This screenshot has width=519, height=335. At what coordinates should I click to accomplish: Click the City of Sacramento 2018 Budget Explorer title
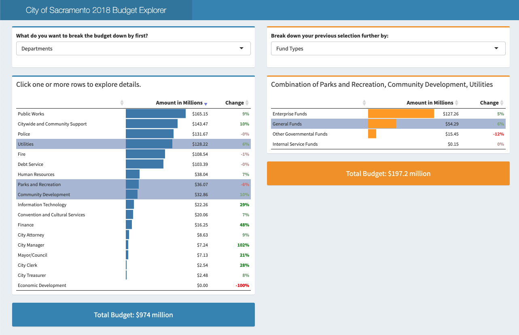point(96,10)
